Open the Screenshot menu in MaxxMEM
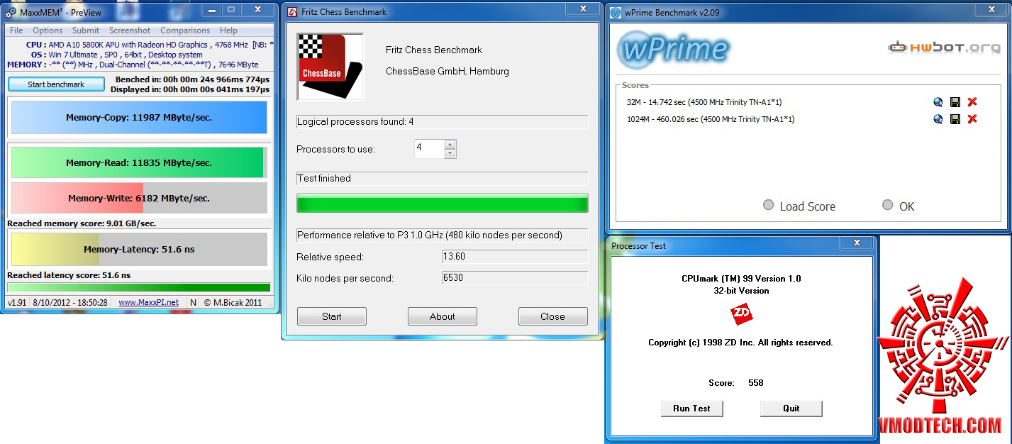This screenshot has height=444, width=1012. (130, 30)
